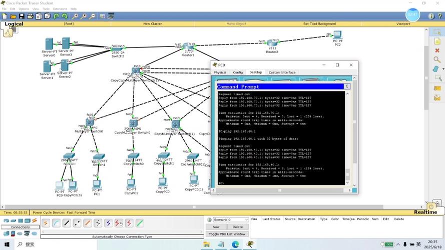Image resolution: width=445 pixels, height=250 pixels.
Task: Click the Zoom In magnifier icon
Action: click(x=75, y=16)
